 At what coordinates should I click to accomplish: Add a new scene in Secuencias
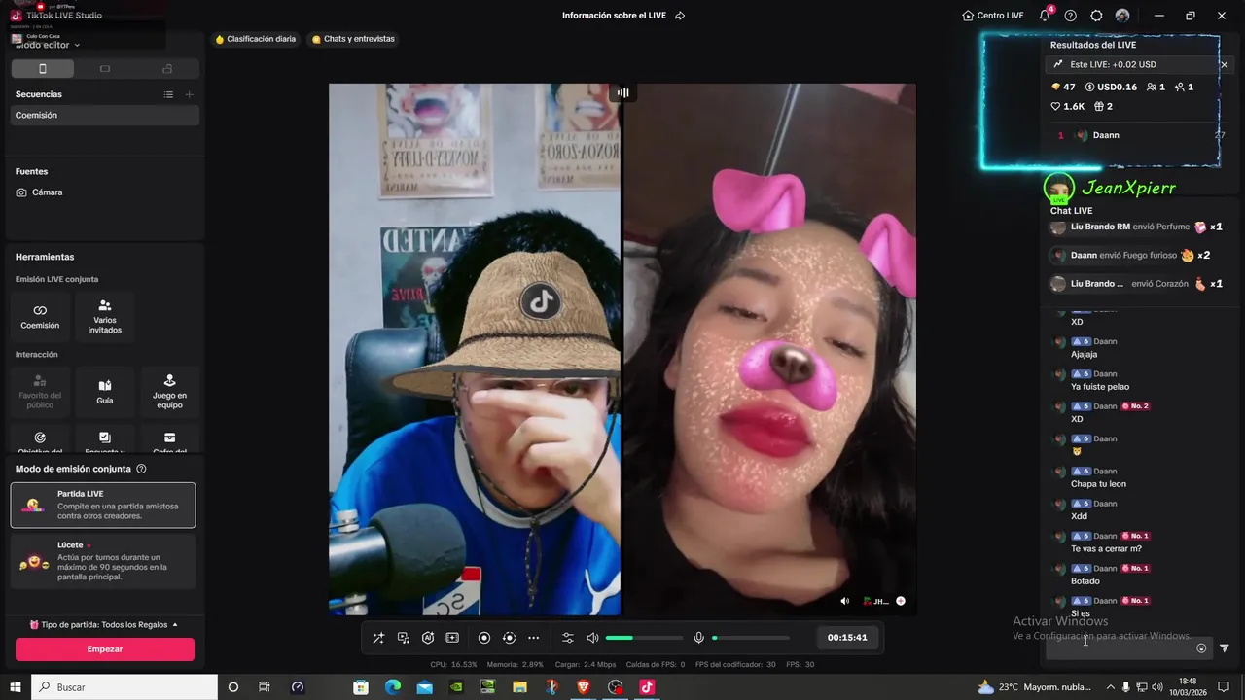[189, 94]
